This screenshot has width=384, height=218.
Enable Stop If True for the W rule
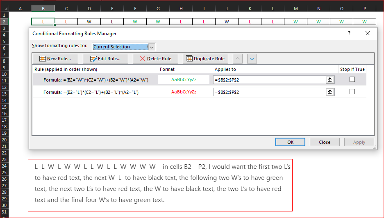[352, 79]
